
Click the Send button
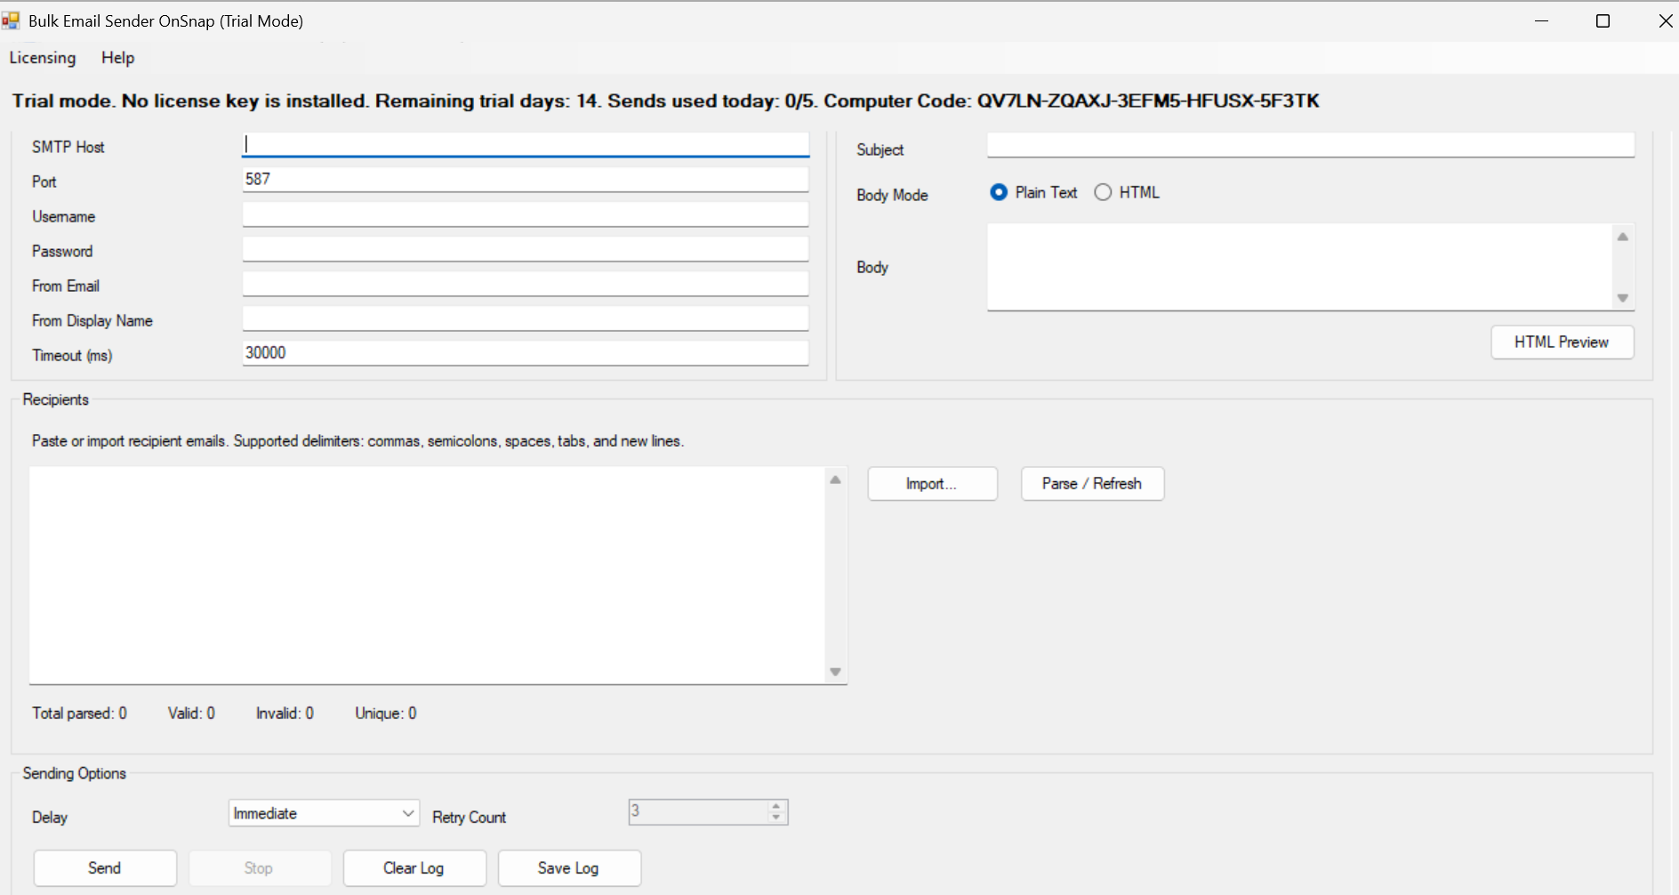[x=104, y=867]
